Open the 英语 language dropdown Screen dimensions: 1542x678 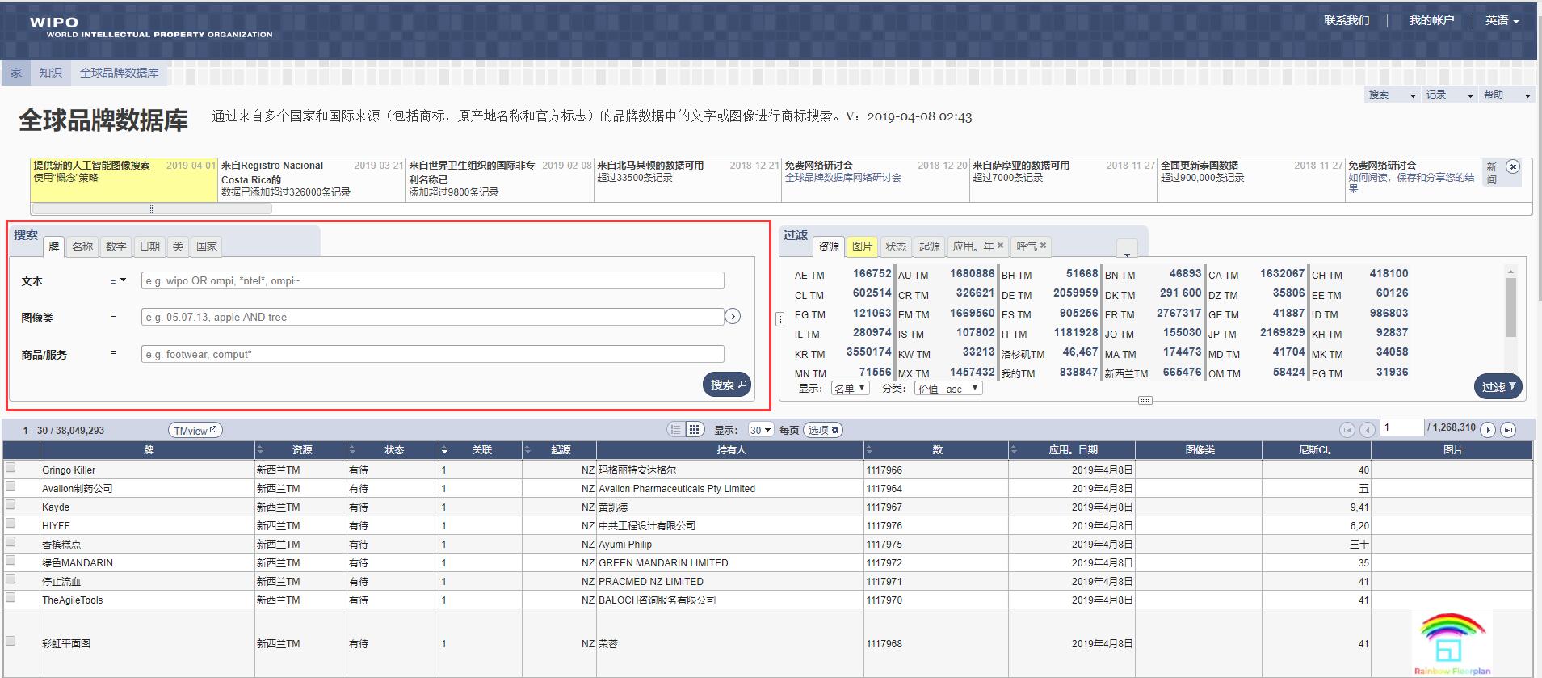pyautogui.click(x=1502, y=21)
